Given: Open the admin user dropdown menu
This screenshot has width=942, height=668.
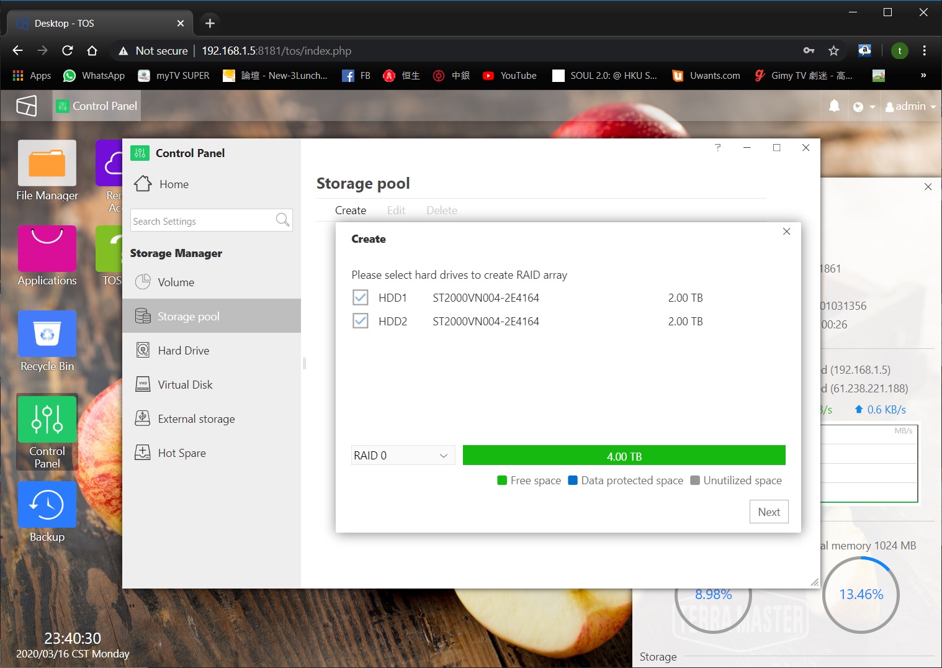Looking at the screenshot, I should [910, 107].
